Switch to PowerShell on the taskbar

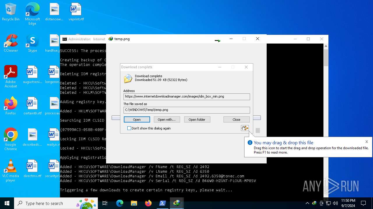163,203
